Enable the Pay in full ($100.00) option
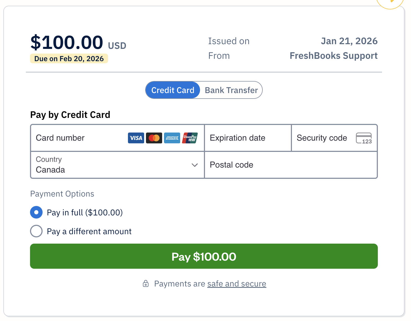Screen dimensions: 411x321 click(36, 213)
